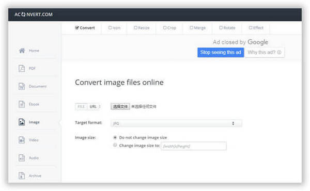Click the Stop seeing this ad button

[221, 52]
